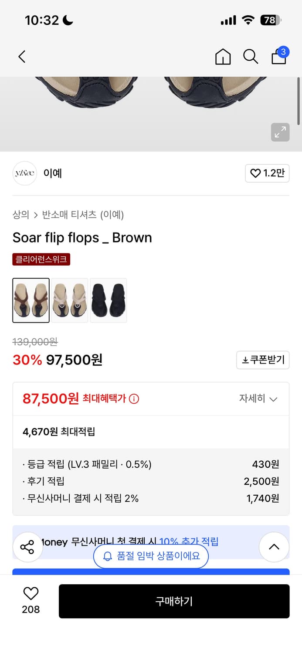Tap the 품절 임박 bell notification pill
The image size is (302, 654).
[x=151, y=556]
